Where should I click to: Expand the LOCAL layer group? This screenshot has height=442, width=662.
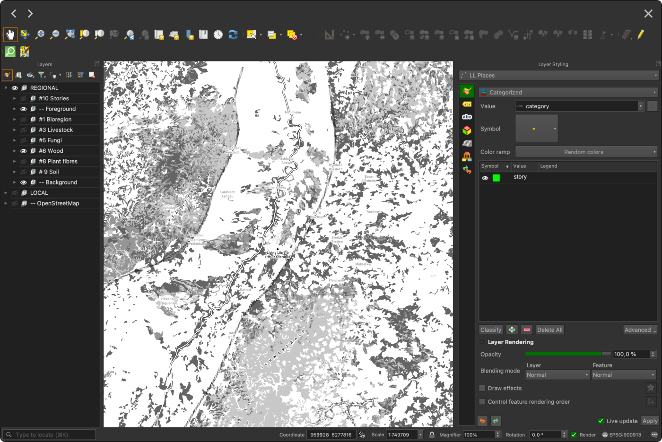(x=5, y=192)
